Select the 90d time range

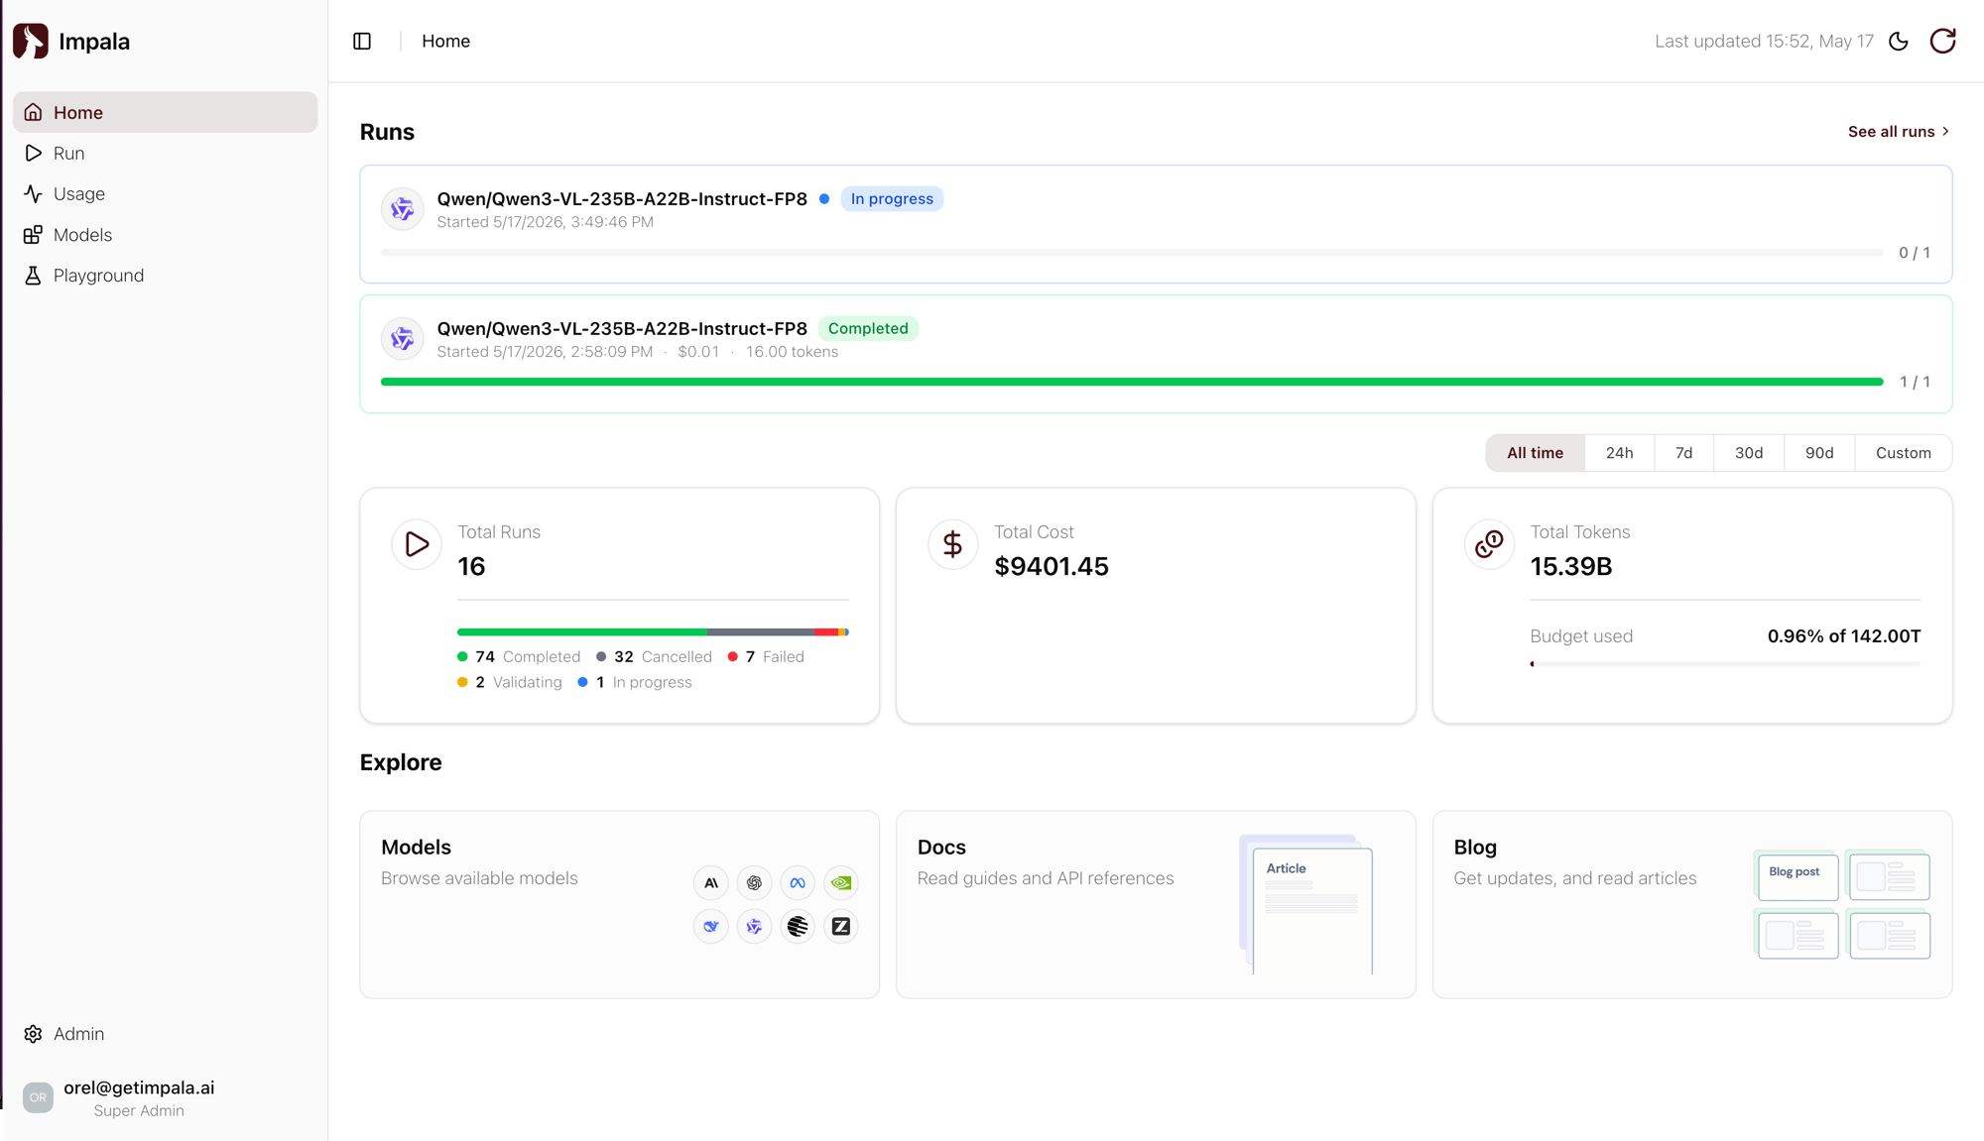click(x=1818, y=453)
